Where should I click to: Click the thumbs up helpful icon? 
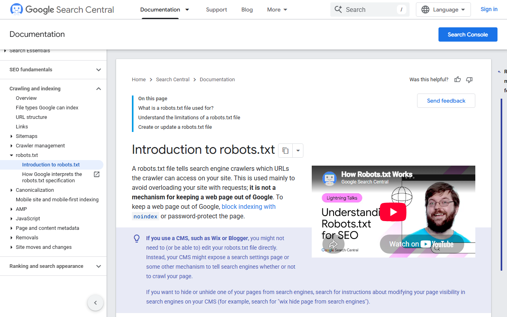click(x=457, y=80)
